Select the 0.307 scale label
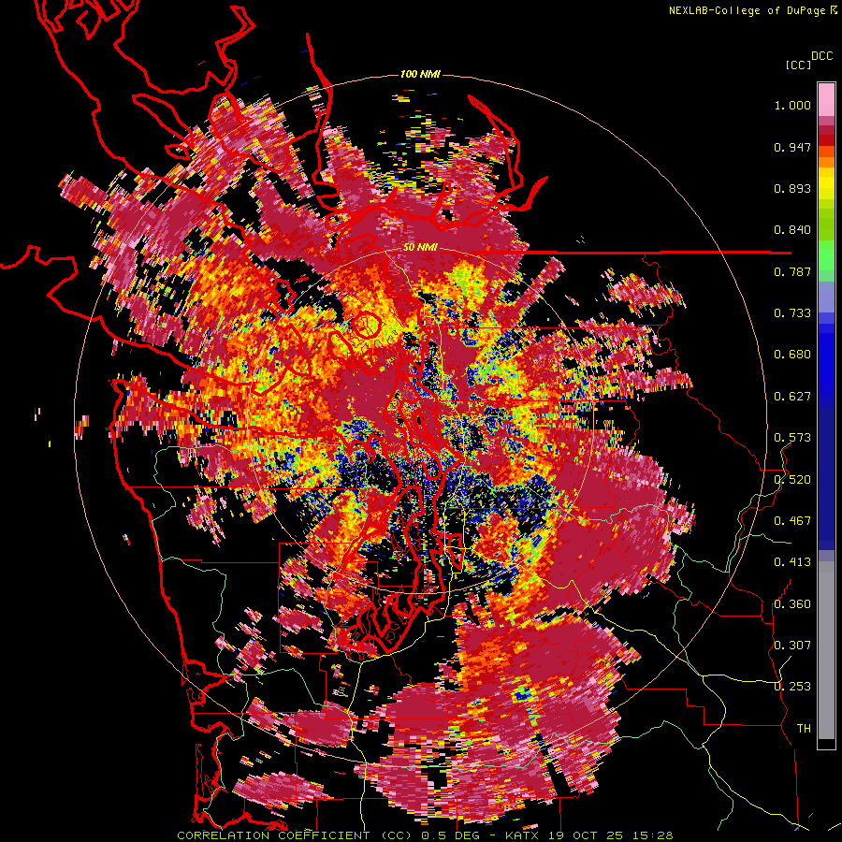842x842 pixels. 792,646
